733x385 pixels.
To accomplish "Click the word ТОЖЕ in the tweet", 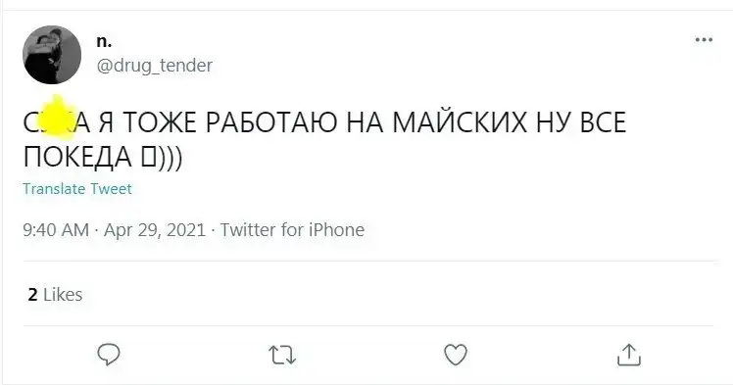I will pyautogui.click(x=160, y=122).
